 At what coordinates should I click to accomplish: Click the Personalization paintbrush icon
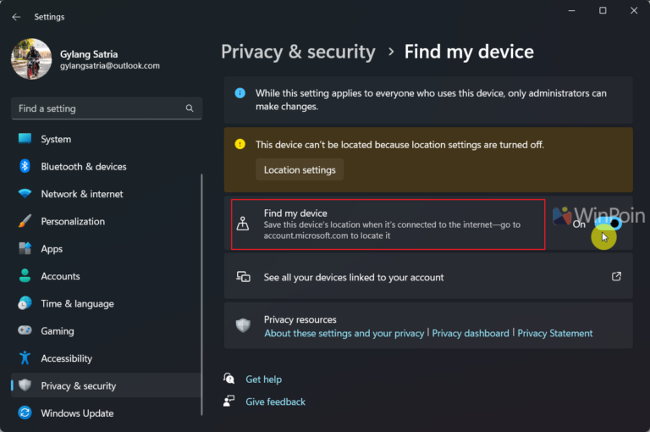point(25,221)
